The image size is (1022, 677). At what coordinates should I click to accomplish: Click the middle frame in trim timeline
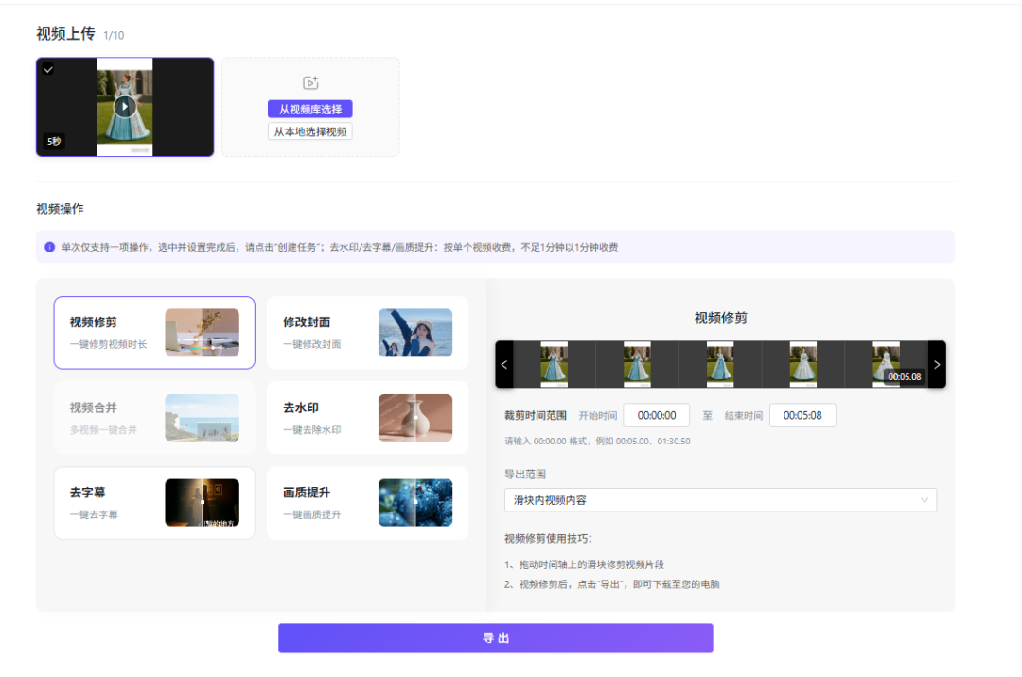(x=720, y=365)
